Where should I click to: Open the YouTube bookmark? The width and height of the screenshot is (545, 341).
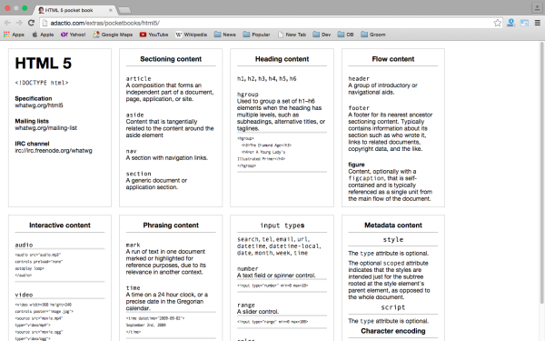point(154,35)
